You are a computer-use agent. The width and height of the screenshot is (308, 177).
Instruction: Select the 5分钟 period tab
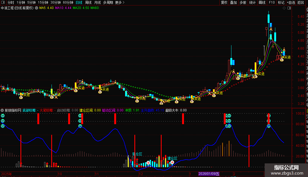coord(31,2)
